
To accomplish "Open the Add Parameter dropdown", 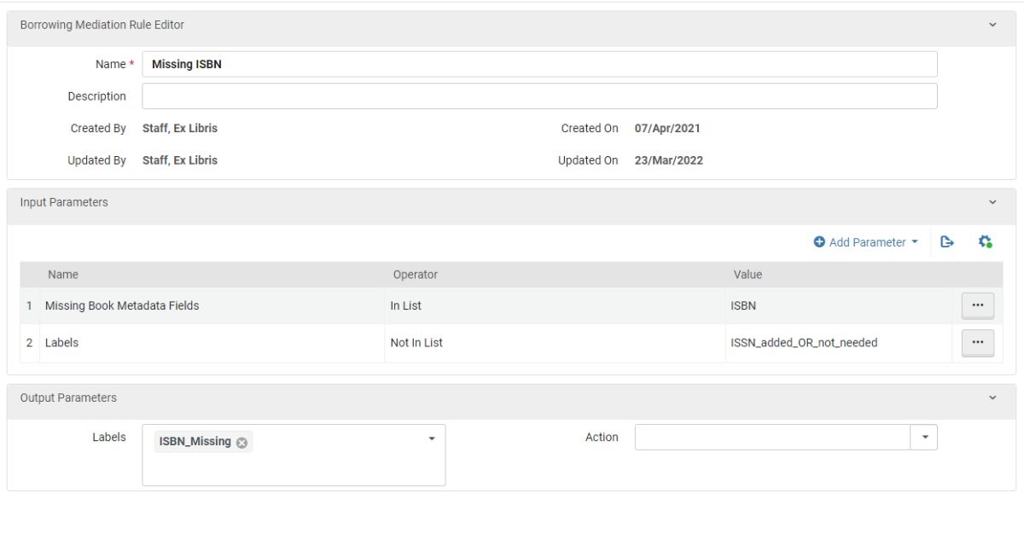I will tap(866, 242).
